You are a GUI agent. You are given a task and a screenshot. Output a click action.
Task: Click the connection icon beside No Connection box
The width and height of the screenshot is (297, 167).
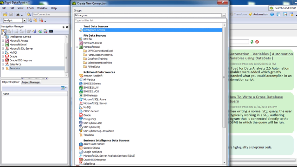point(29,14)
